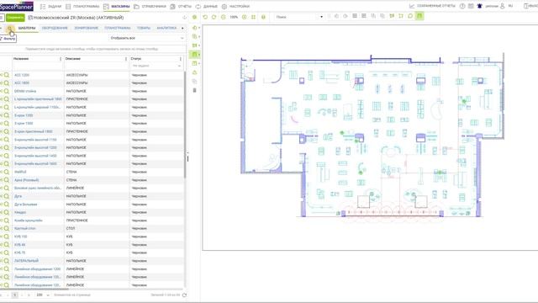
Task: Click the warning triangle icon in vertical toolbar
Action: tap(194, 72)
